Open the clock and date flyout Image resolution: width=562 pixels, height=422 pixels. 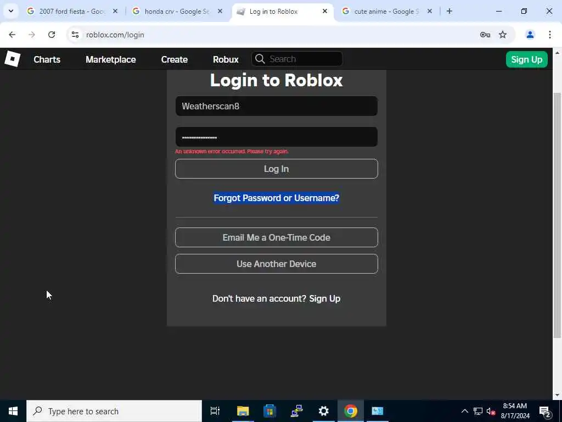(x=515, y=411)
